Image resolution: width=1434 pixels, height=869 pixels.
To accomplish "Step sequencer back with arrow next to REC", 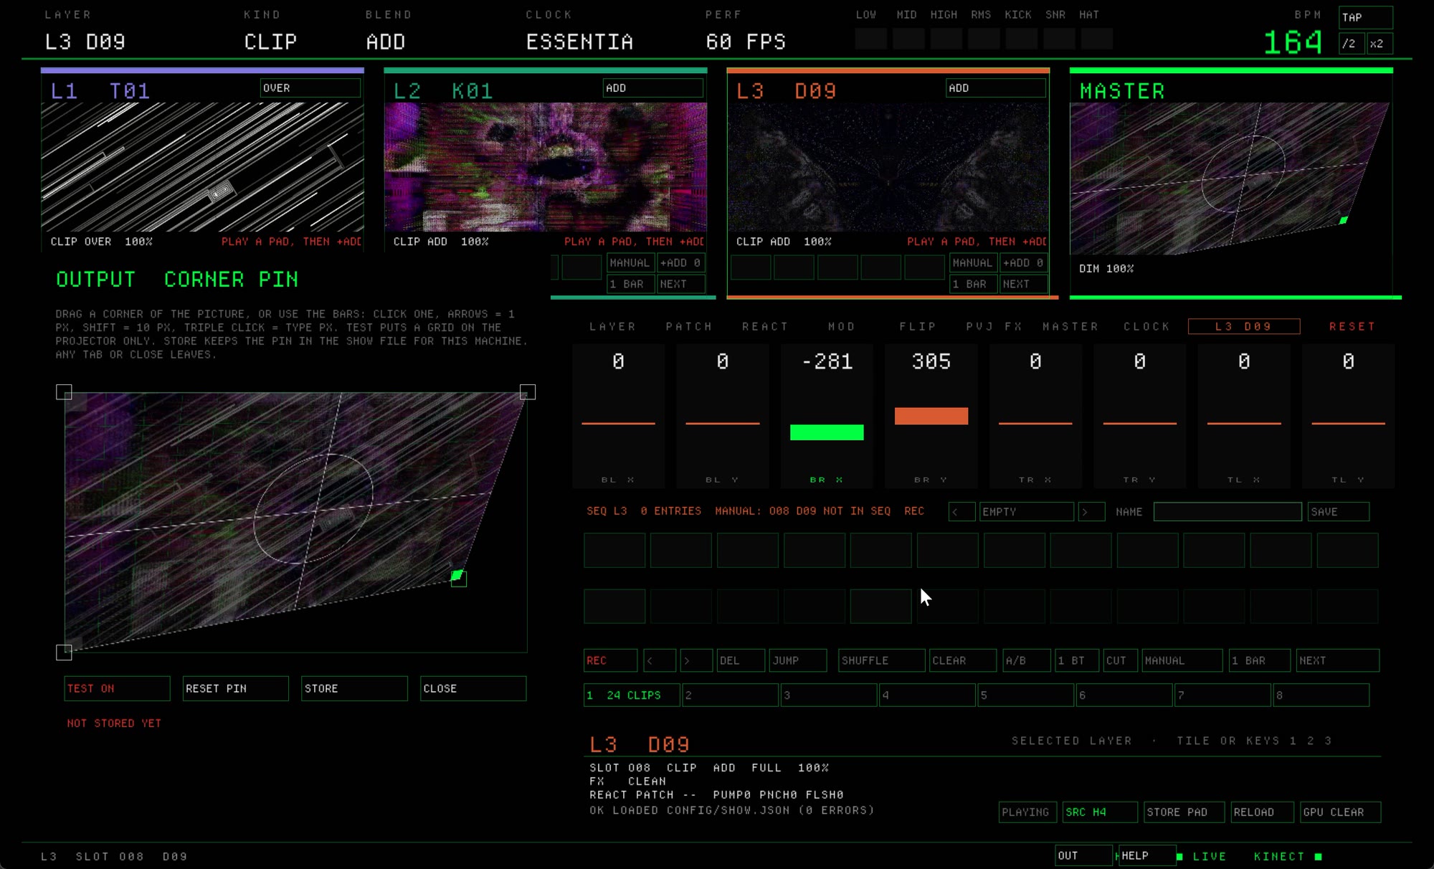I will (x=659, y=660).
